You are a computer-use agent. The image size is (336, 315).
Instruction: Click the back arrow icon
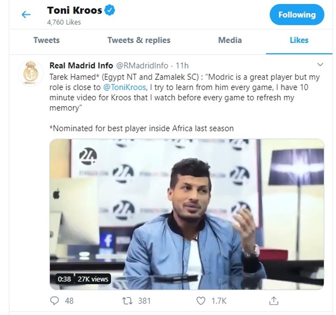tap(26, 14)
